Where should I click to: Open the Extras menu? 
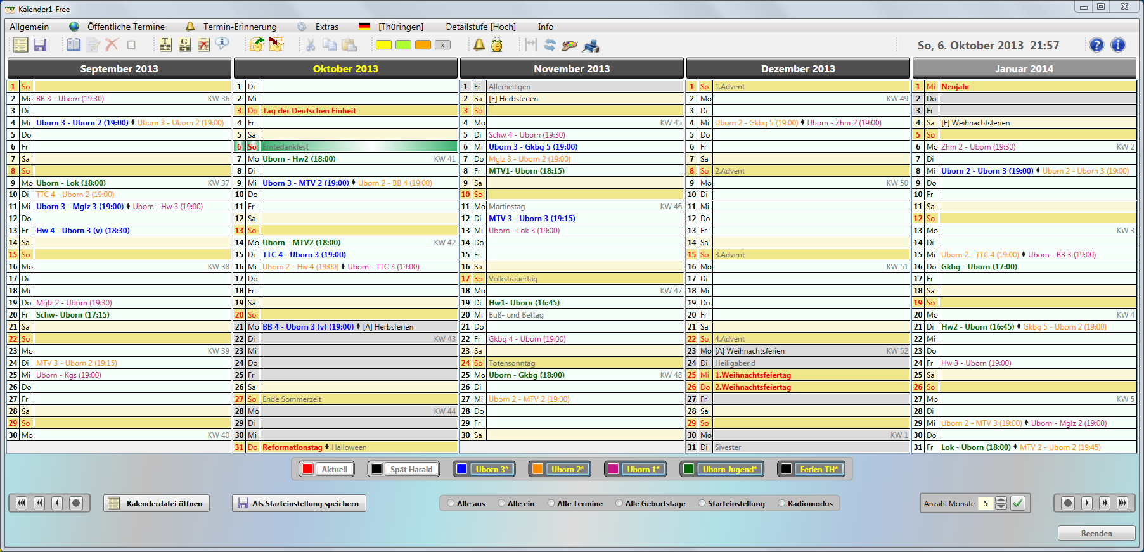tap(326, 27)
